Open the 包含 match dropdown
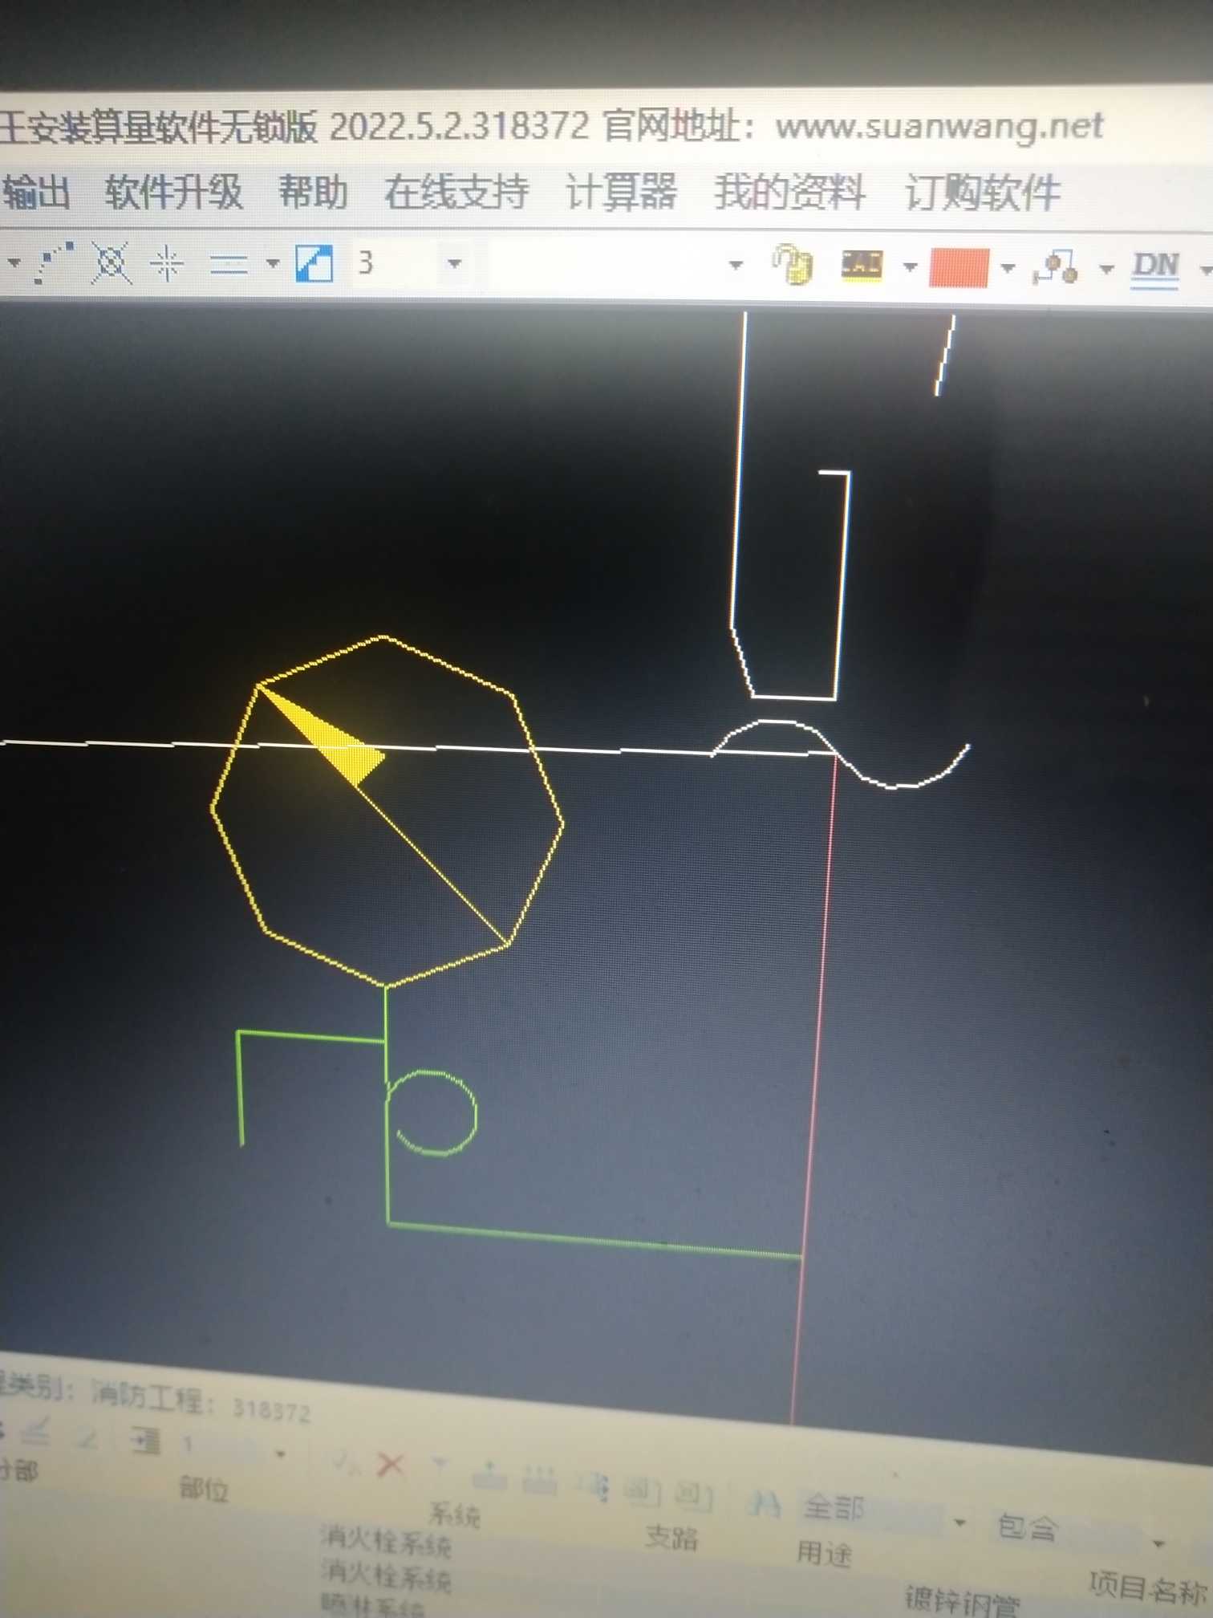The image size is (1213, 1618). (1158, 1543)
